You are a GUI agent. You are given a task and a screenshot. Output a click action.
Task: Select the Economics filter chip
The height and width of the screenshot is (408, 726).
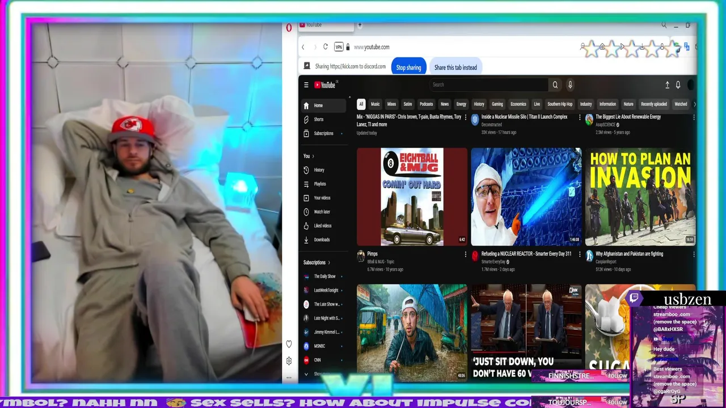(518, 104)
